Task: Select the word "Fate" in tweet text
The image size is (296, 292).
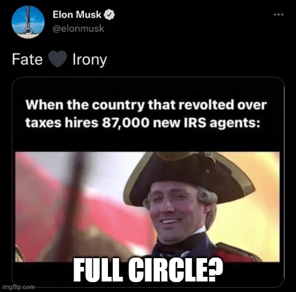Action: (27, 59)
